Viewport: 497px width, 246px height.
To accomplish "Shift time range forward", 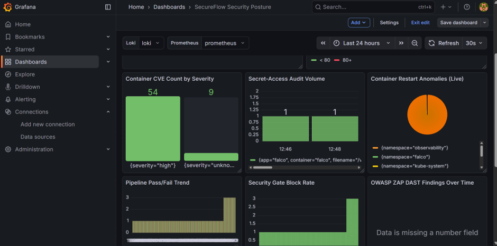I will [x=401, y=43].
